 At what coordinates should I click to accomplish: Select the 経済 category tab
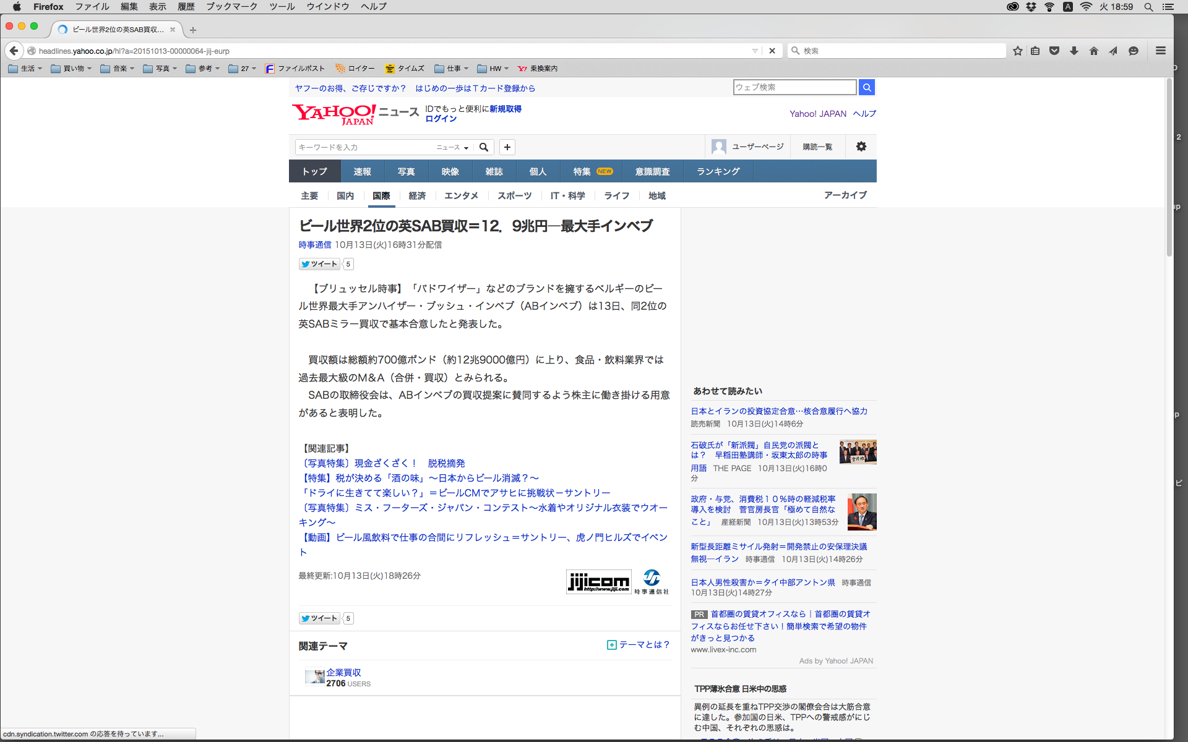[417, 196]
